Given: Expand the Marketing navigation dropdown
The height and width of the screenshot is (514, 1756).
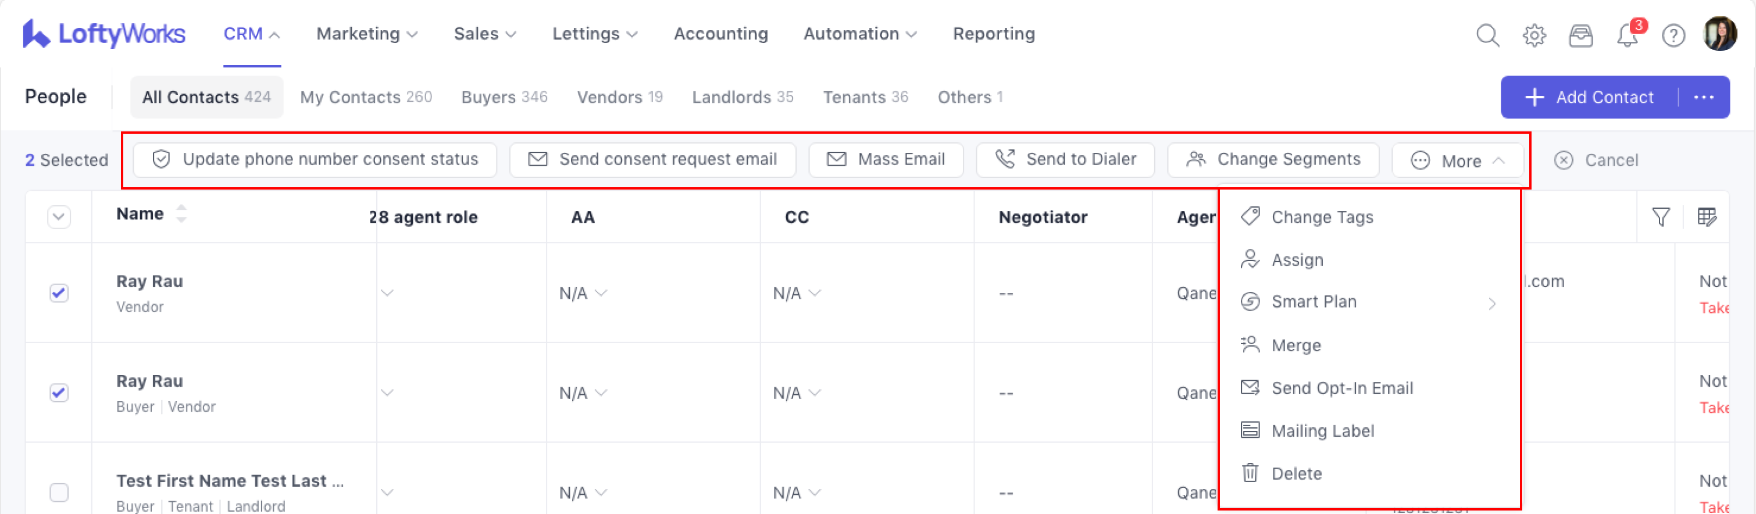Looking at the screenshot, I should tap(367, 34).
